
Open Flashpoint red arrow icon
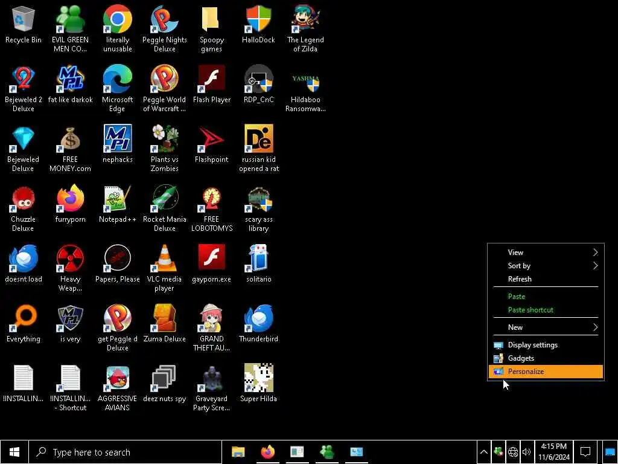tap(211, 144)
